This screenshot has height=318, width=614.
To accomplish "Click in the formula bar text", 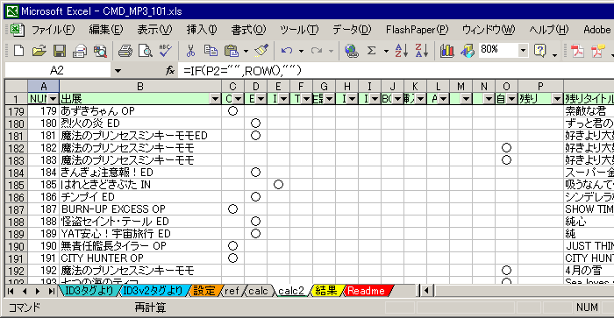I will click(242, 71).
